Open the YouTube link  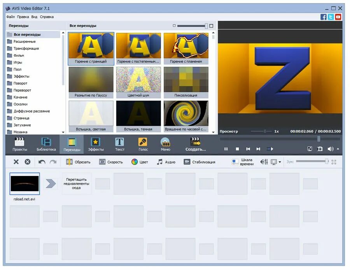(338, 17)
